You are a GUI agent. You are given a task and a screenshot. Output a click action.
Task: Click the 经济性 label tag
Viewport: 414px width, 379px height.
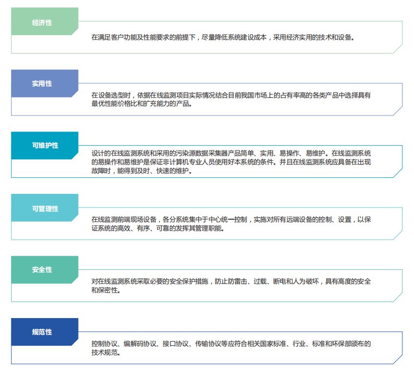(x=45, y=21)
